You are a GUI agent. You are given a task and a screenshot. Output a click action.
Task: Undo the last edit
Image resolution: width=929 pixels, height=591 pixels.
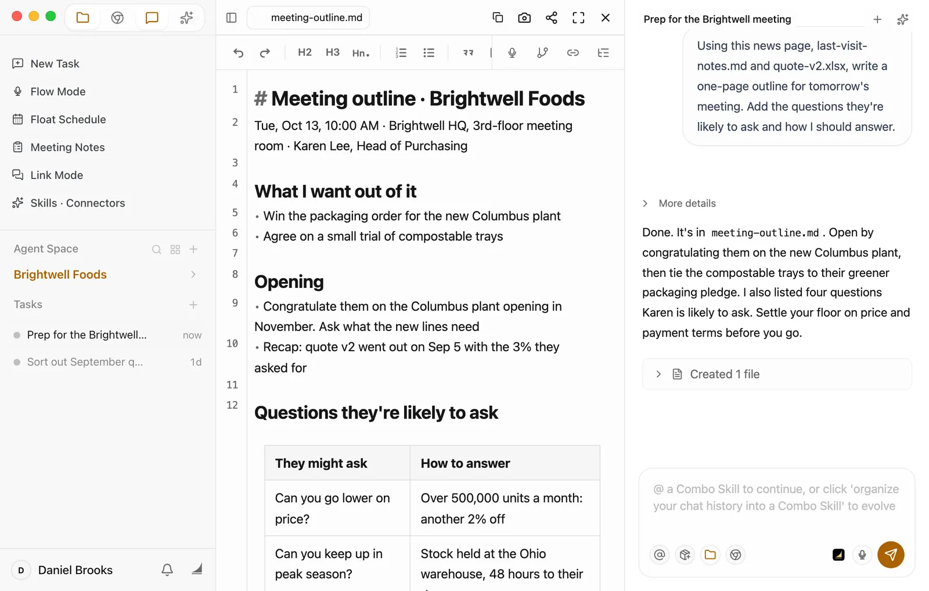(x=238, y=53)
